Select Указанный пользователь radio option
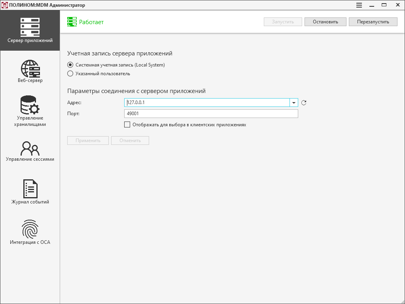405x304 pixels. click(70, 74)
